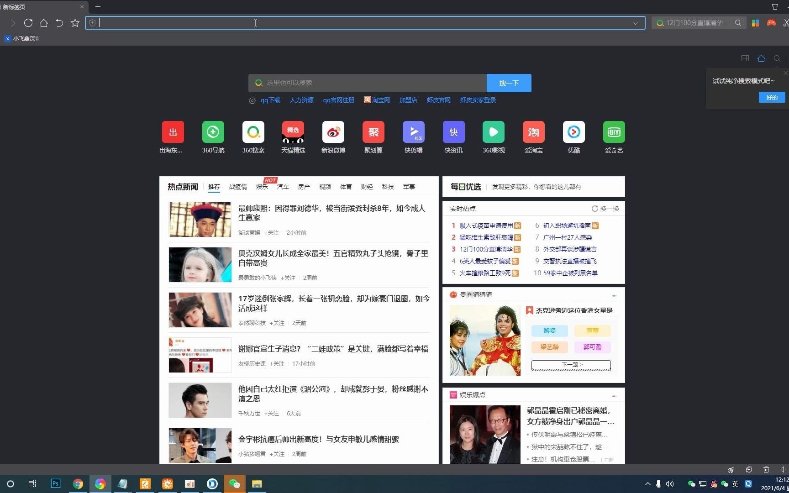This screenshot has width=789, height=493.
Task: Click the undo/restore closed tab icon
Action: coord(59,23)
